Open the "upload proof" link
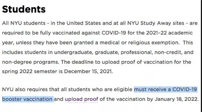 pyautogui.click(x=81, y=99)
